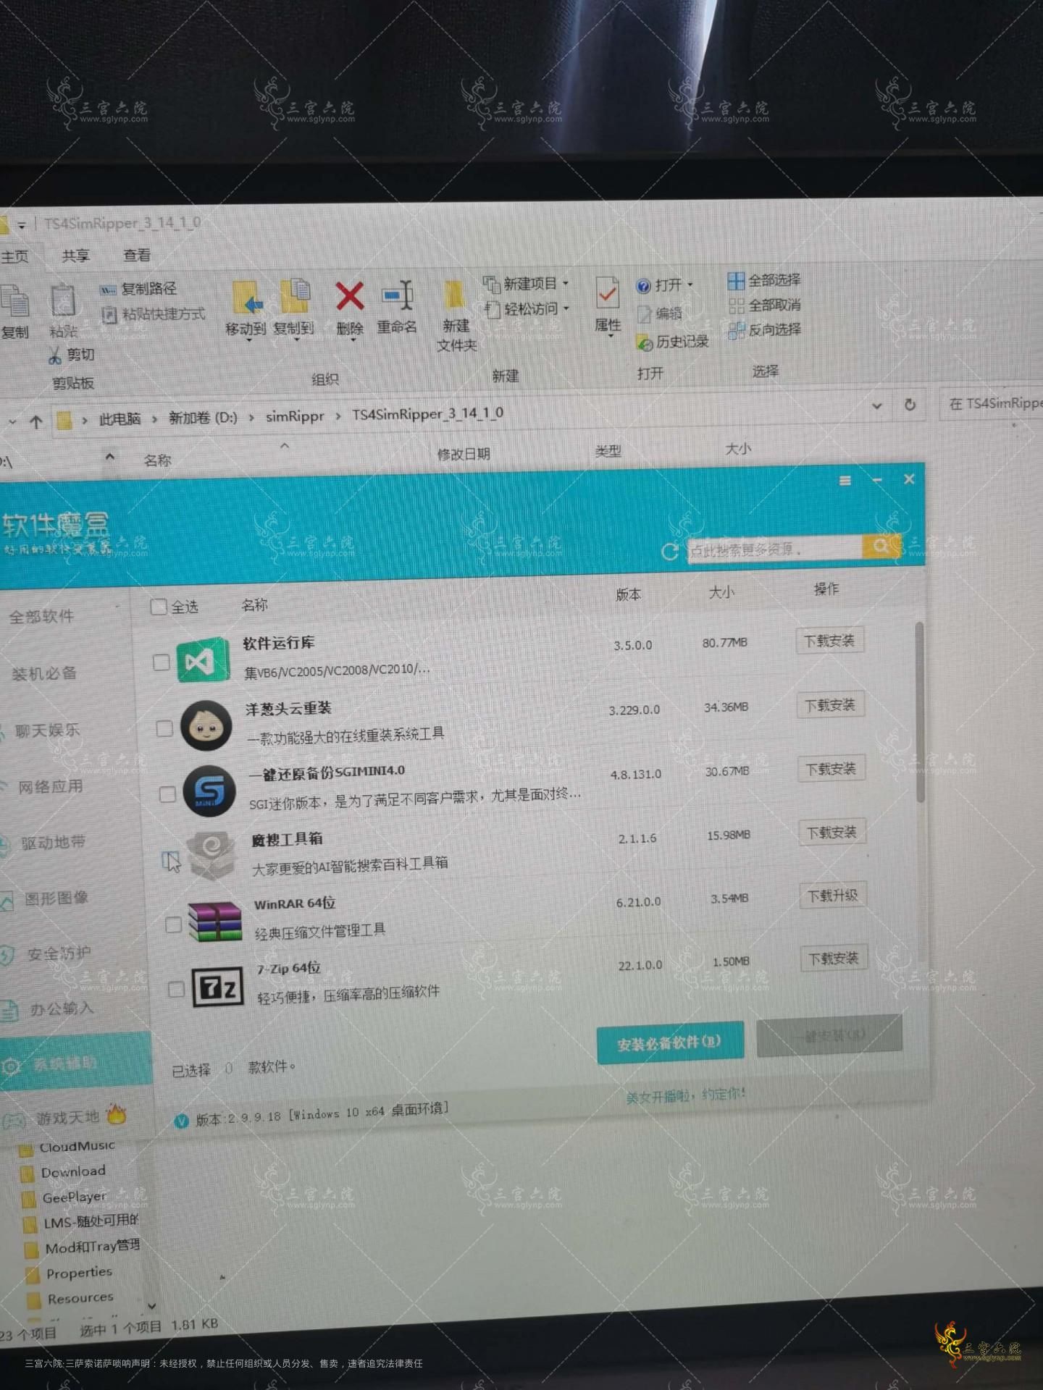
Task: Open the 美女开播啦 promo link
Action: 685,1095
